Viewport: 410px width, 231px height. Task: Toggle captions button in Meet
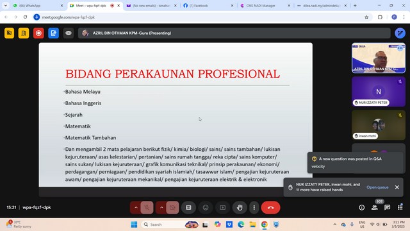click(188, 208)
